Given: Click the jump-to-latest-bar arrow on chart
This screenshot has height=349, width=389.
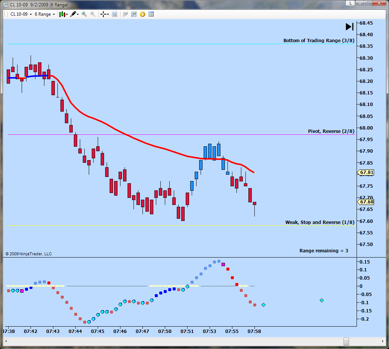Looking at the screenshot, I should pos(349,27).
